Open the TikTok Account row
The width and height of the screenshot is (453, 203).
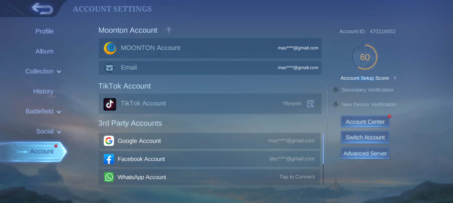(210, 104)
